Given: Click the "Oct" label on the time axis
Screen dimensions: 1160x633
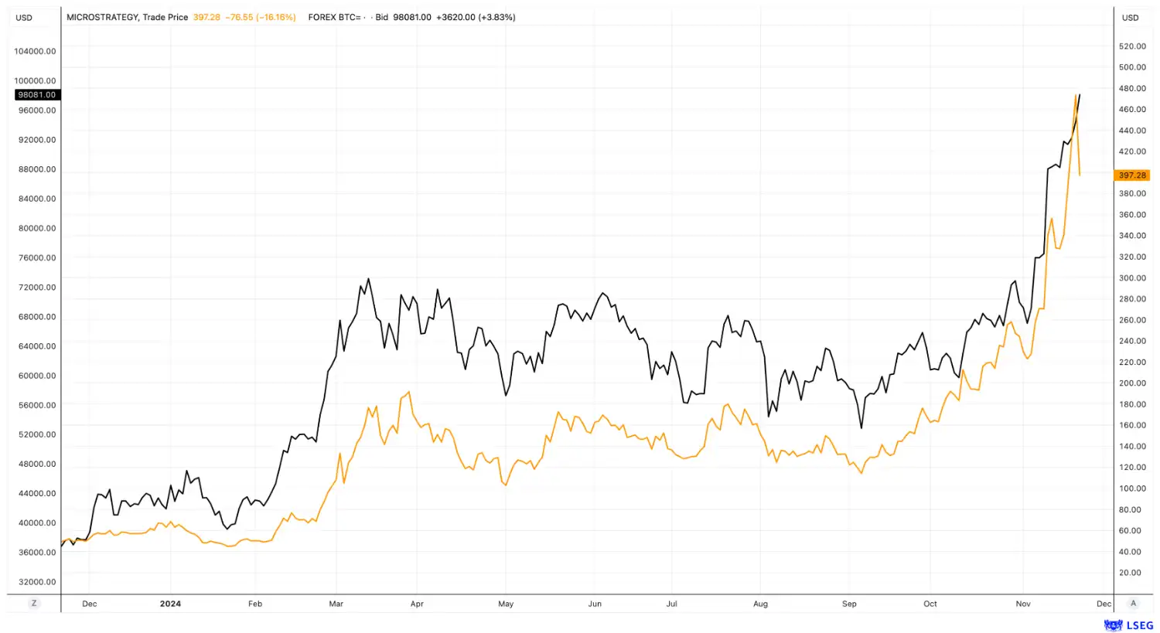Looking at the screenshot, I should (930, 604).
